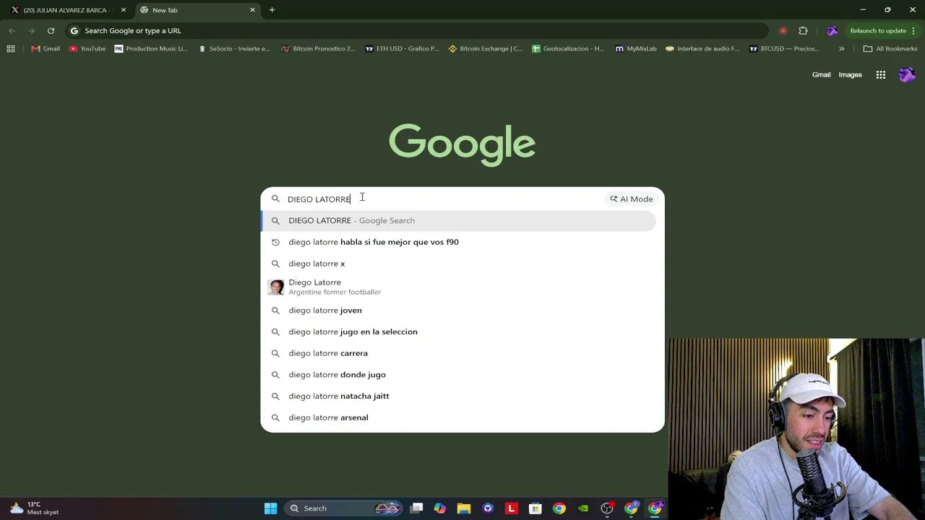The image size is (925, 520).
Task: Open Images link at top right of page
Action: point(850,74)
